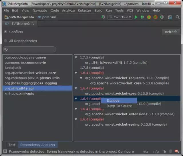The width and height of the screenshot is (183, 156).
Task: Collapse the wicket-request 6.13.0 tree node
Action: pyautogui.click(x=81, y=78)
